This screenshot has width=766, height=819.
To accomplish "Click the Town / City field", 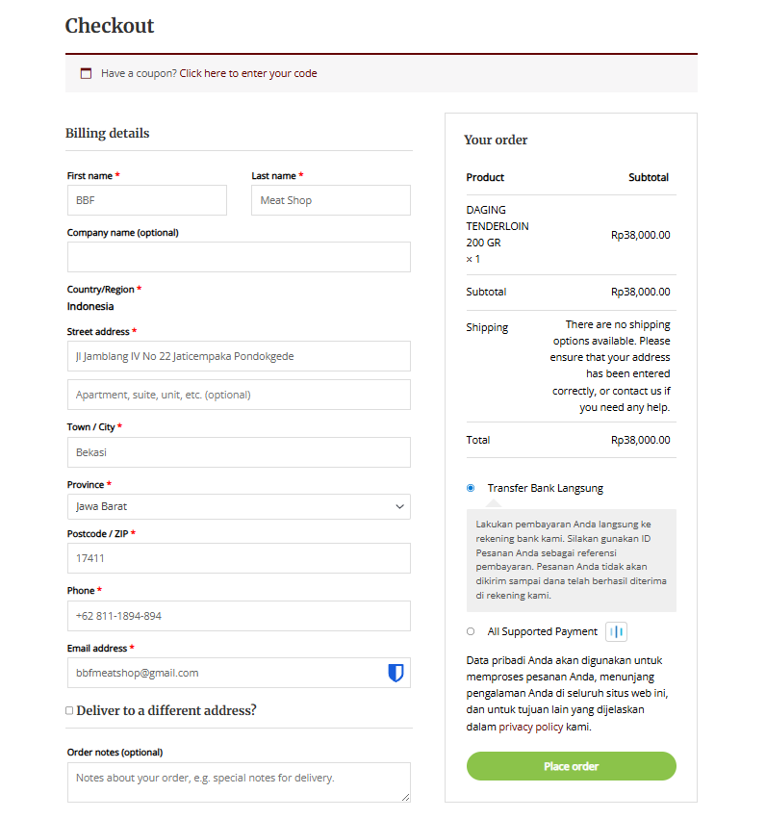I will tap(239, 452).
